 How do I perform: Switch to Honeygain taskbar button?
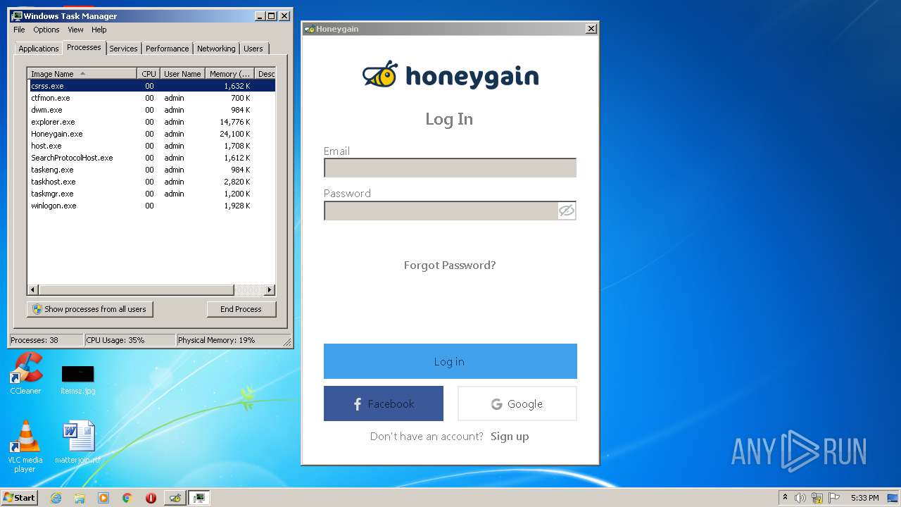click(175, 498)
